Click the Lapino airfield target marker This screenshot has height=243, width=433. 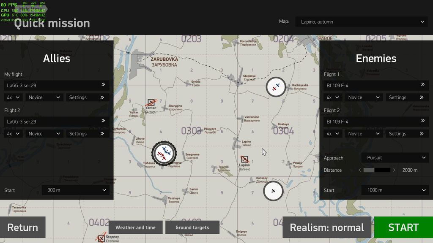click(x=244, y=159)
